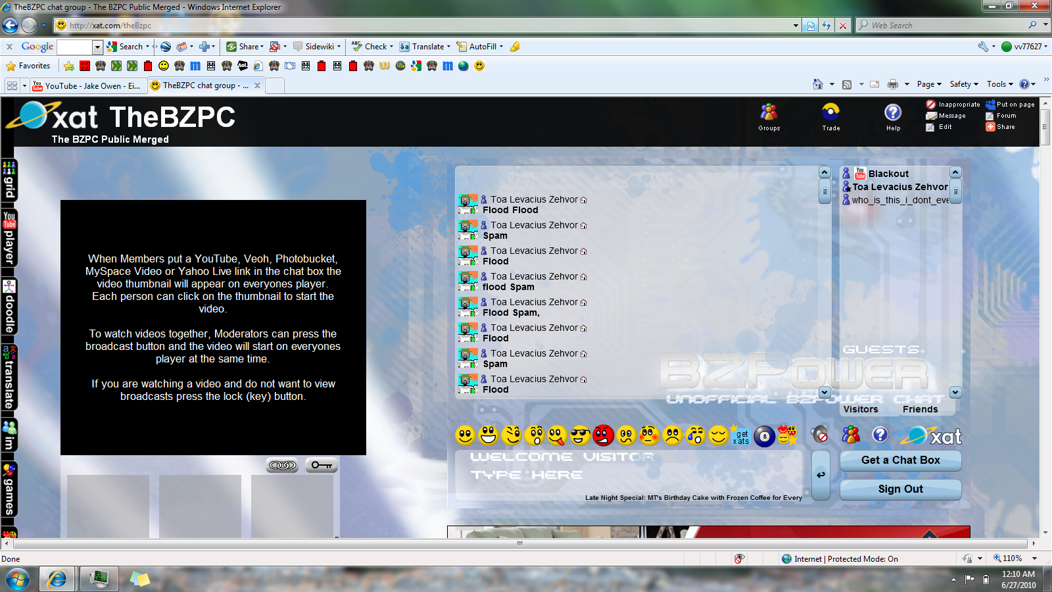Open the Translate dropdown in Google toolbar
This screenshot has height=592, width=1052.
tap(448, 47)
